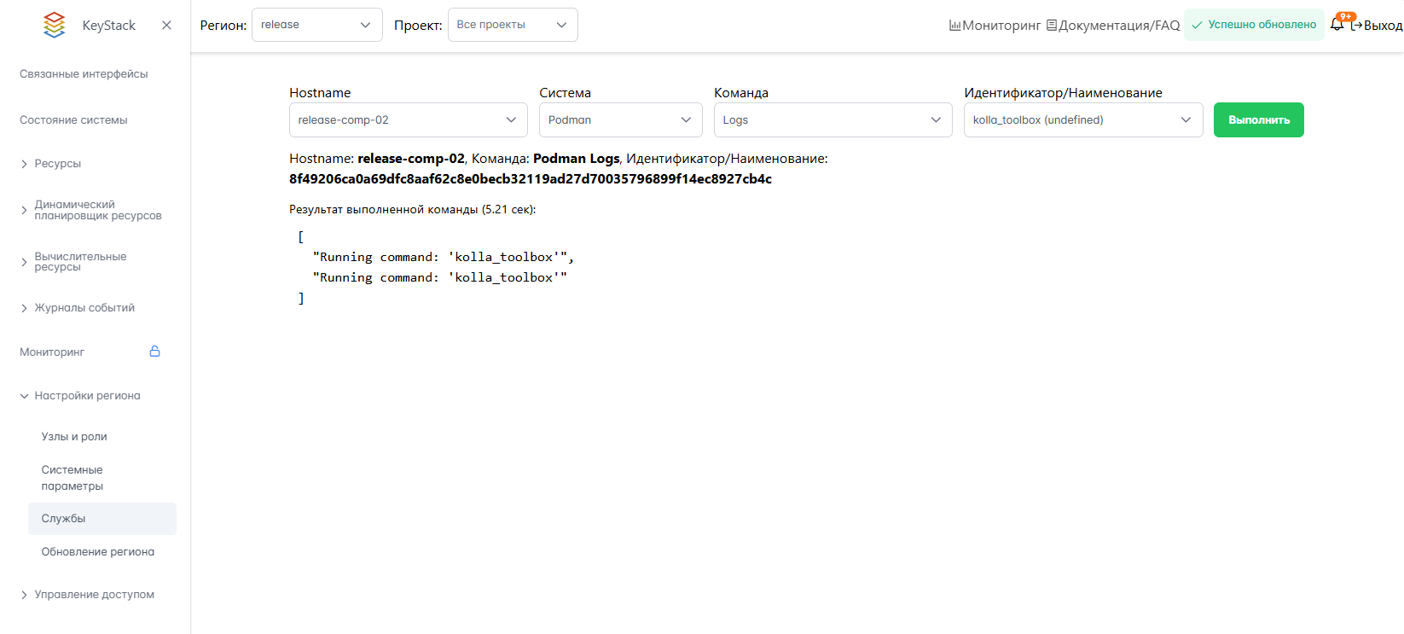The width and height of the screenshot is (1404, 634).
Task: Collapse the sidebar with the X icon
Action: [x=166, y=25]
